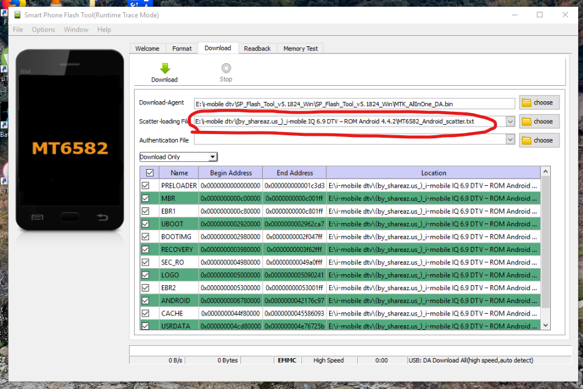Uncheck the ANDROID partition checkbox

coord(145,301)
